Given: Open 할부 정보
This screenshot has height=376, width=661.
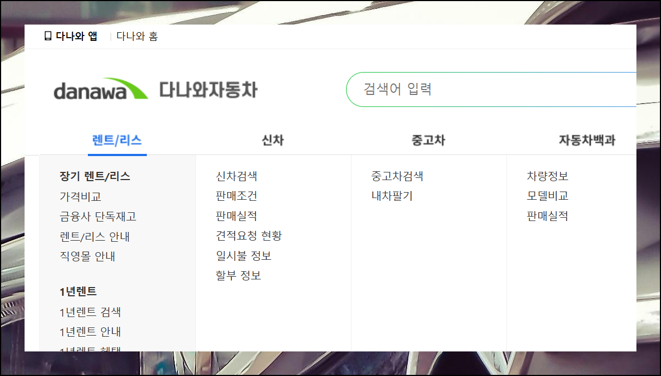Looking at the screenshot, I should coord(239,276).
